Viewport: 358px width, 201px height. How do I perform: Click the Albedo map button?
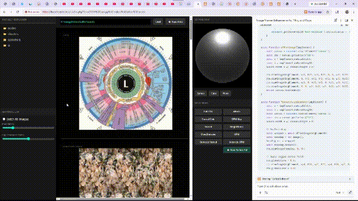tap(237, 112)
